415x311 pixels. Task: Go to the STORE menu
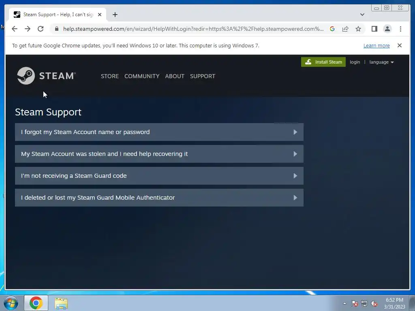click(109, 76)
